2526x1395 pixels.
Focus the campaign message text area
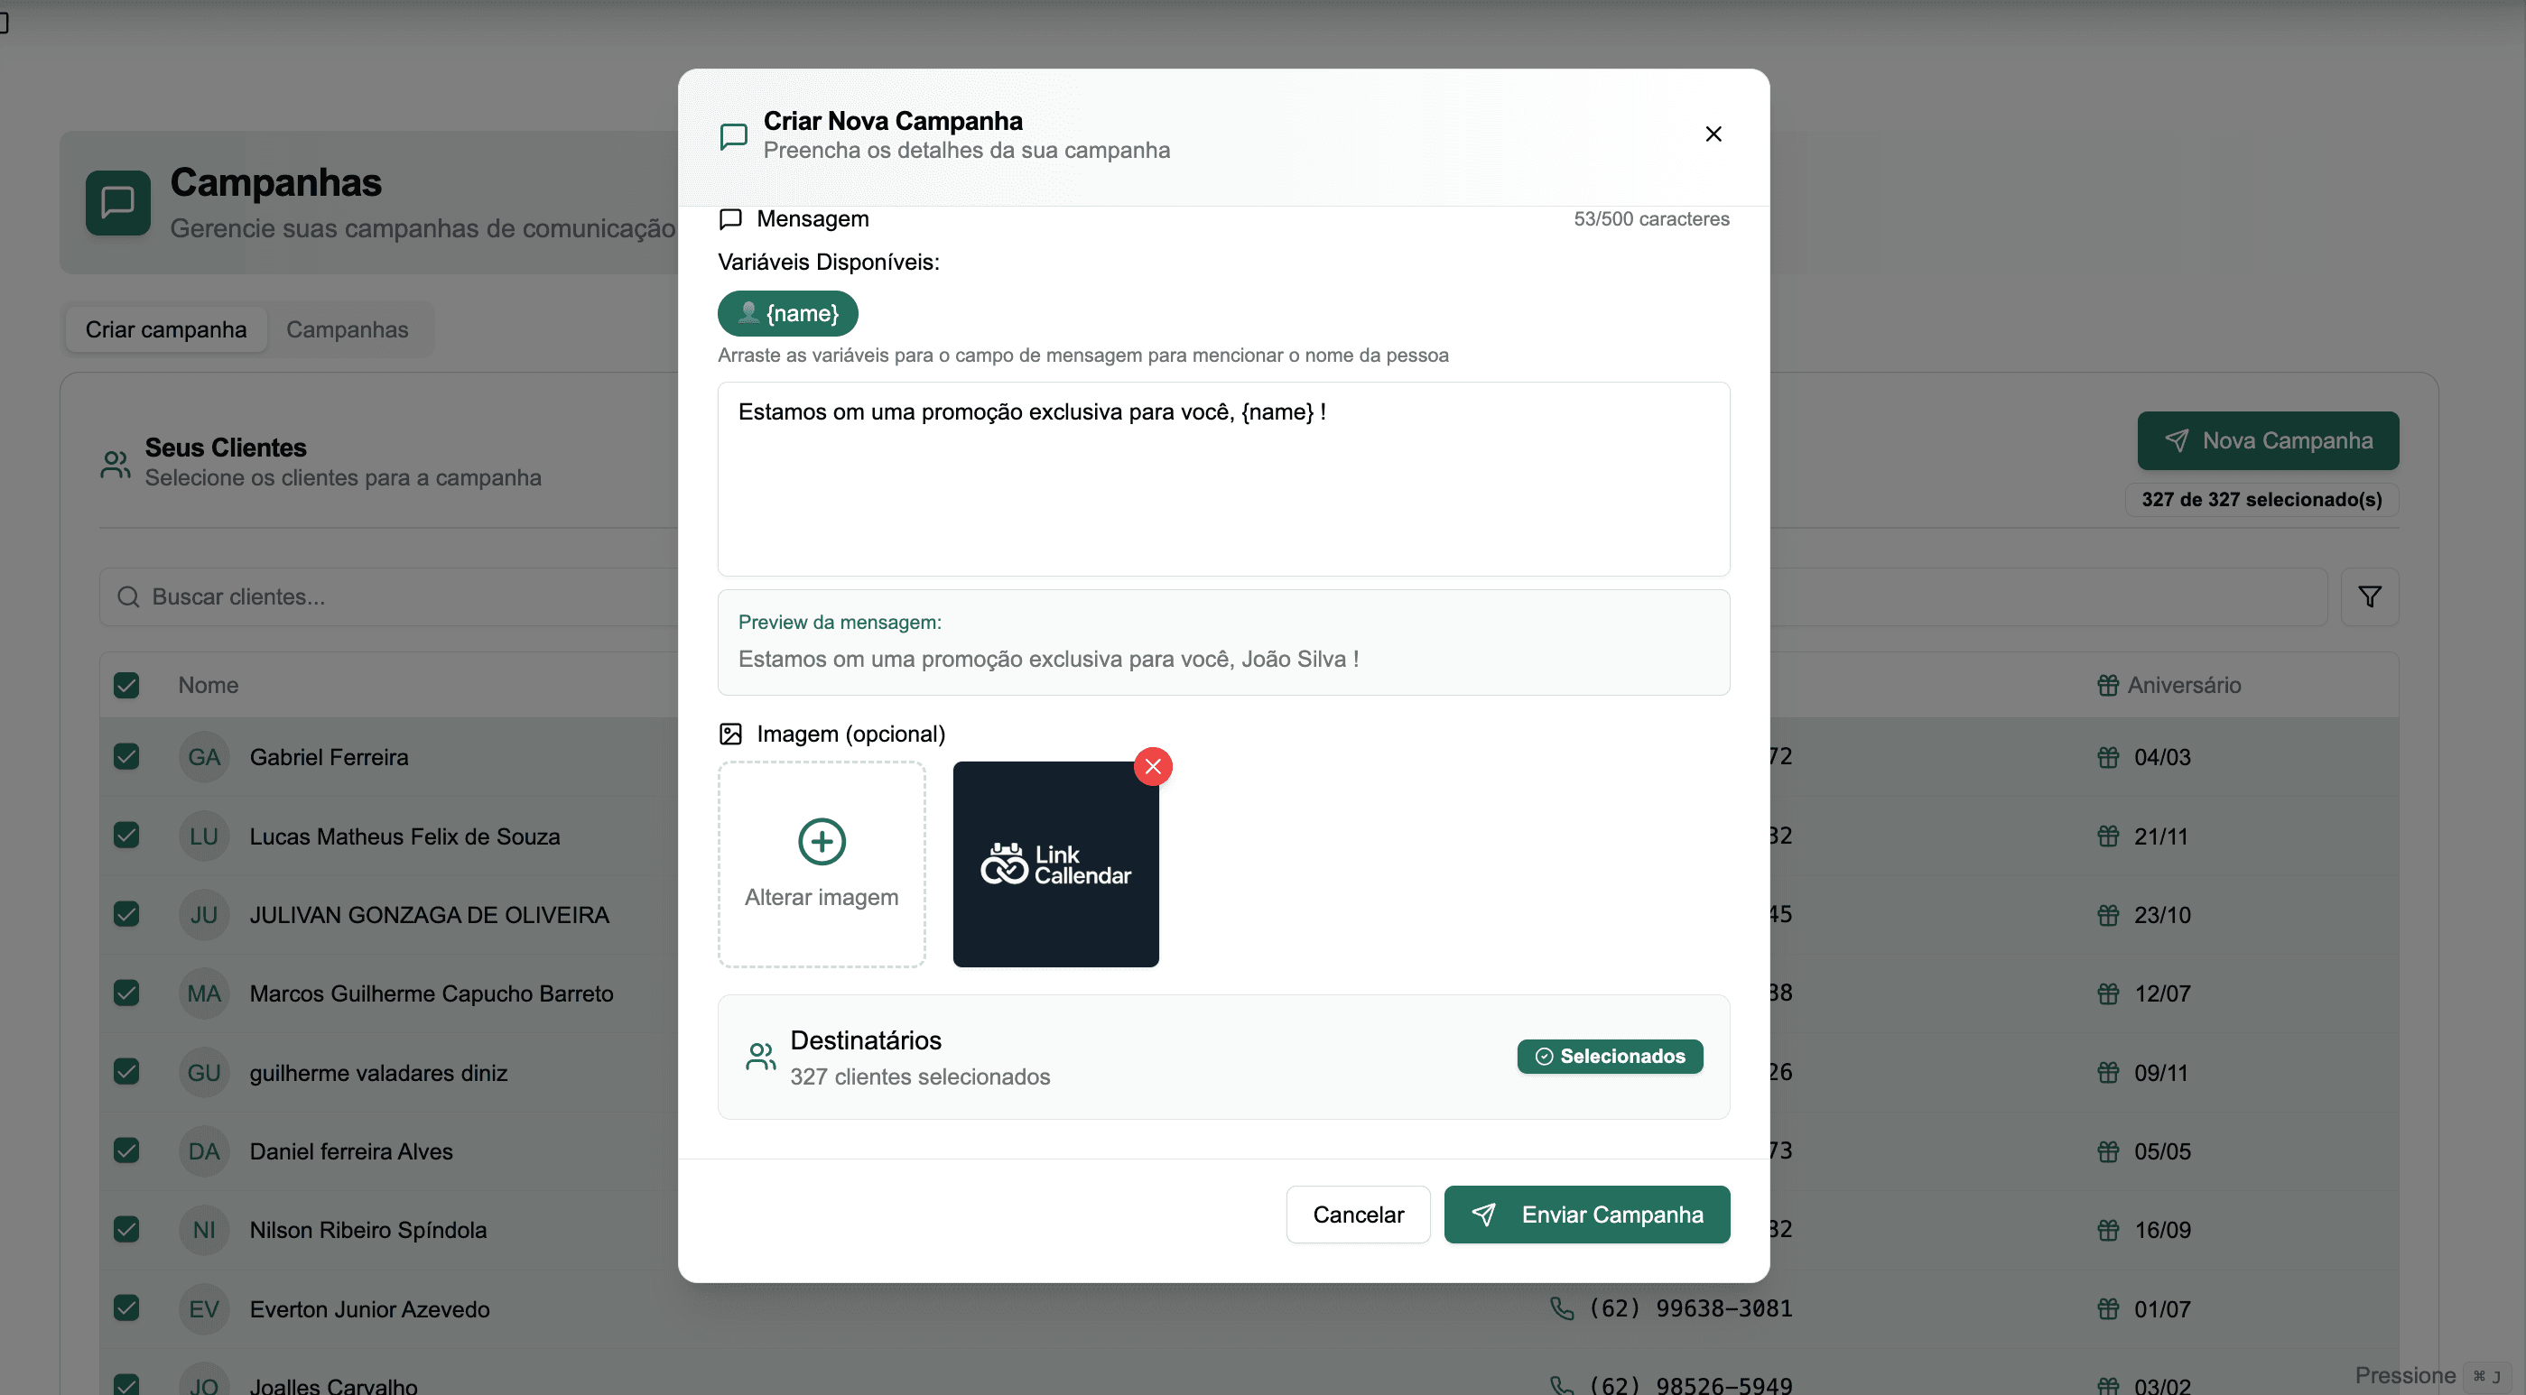click(1222, 478)
